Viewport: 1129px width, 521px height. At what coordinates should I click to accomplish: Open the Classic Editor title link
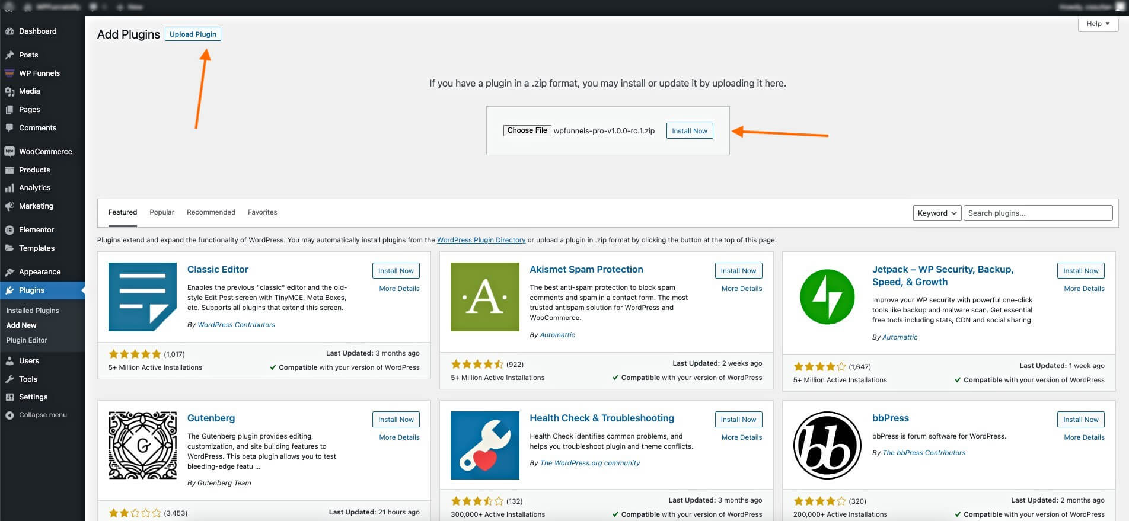[218, 269]
